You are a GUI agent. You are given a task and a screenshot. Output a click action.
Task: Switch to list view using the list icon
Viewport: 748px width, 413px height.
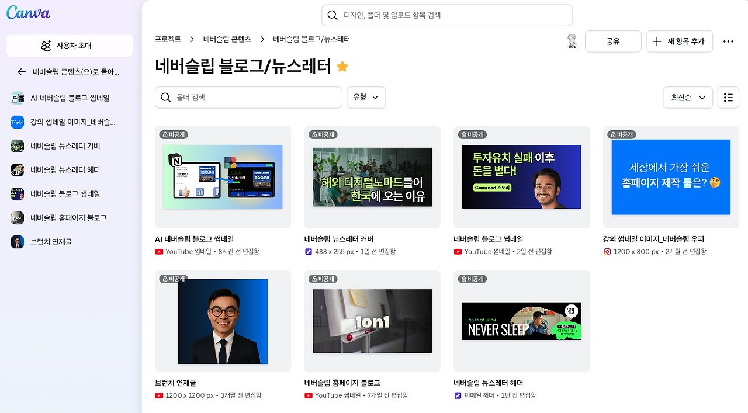tap(728, 98)
